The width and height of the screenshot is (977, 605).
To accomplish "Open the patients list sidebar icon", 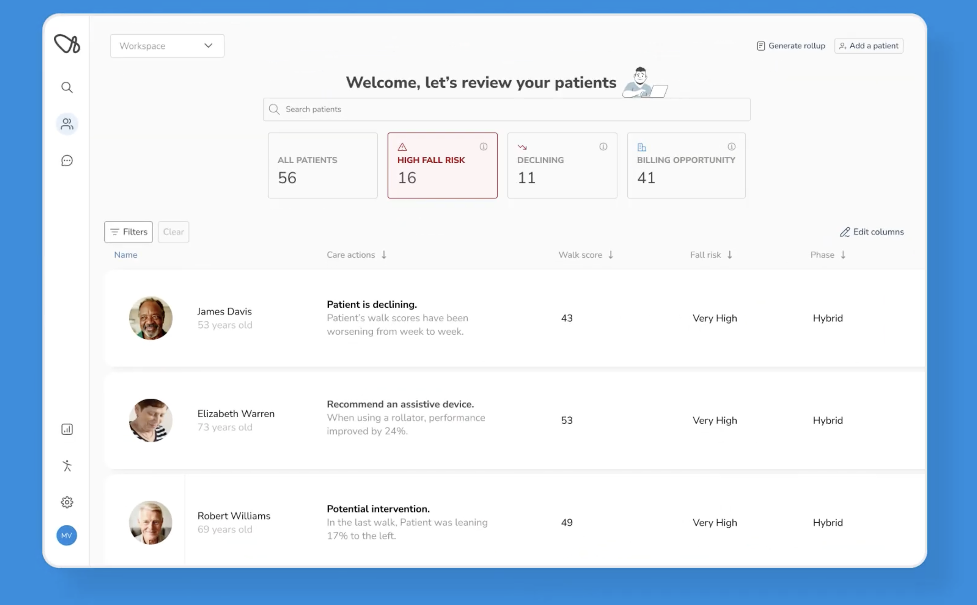I will coord(67,124).
